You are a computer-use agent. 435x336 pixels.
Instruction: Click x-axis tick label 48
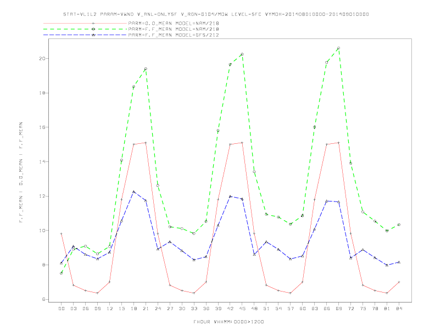point(254,309)
